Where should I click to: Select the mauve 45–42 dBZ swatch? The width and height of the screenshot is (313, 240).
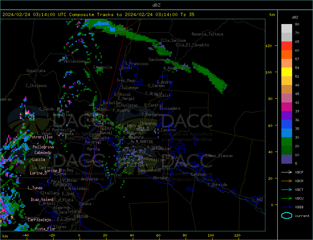coord(287,98)
